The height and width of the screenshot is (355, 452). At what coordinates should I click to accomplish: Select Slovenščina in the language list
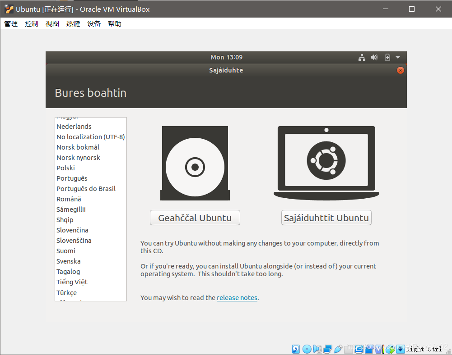click(91, 241)
